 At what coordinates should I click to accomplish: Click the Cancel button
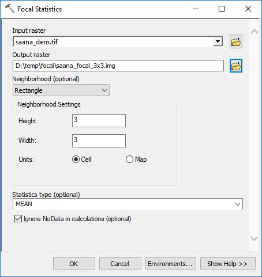(x=120, y=264)
